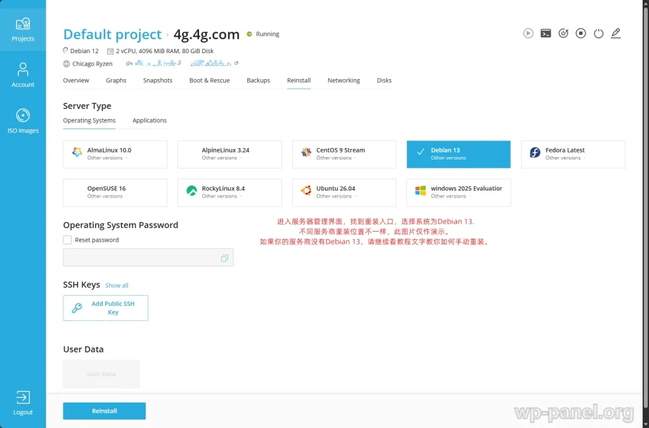The height and width of the screenshot is (428, 649).
Task: Expand AlpineLinux Other versions dropdown
Action: tap(221, 158)
